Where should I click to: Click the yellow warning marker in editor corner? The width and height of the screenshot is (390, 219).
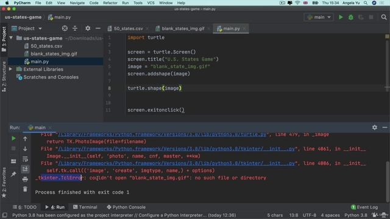click(x=387, y=36)
